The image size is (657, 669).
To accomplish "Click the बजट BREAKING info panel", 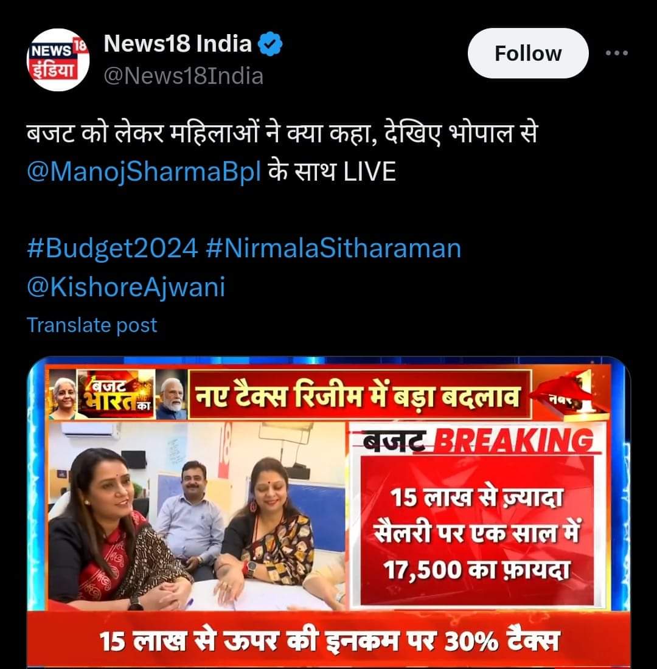I will 478,515.
